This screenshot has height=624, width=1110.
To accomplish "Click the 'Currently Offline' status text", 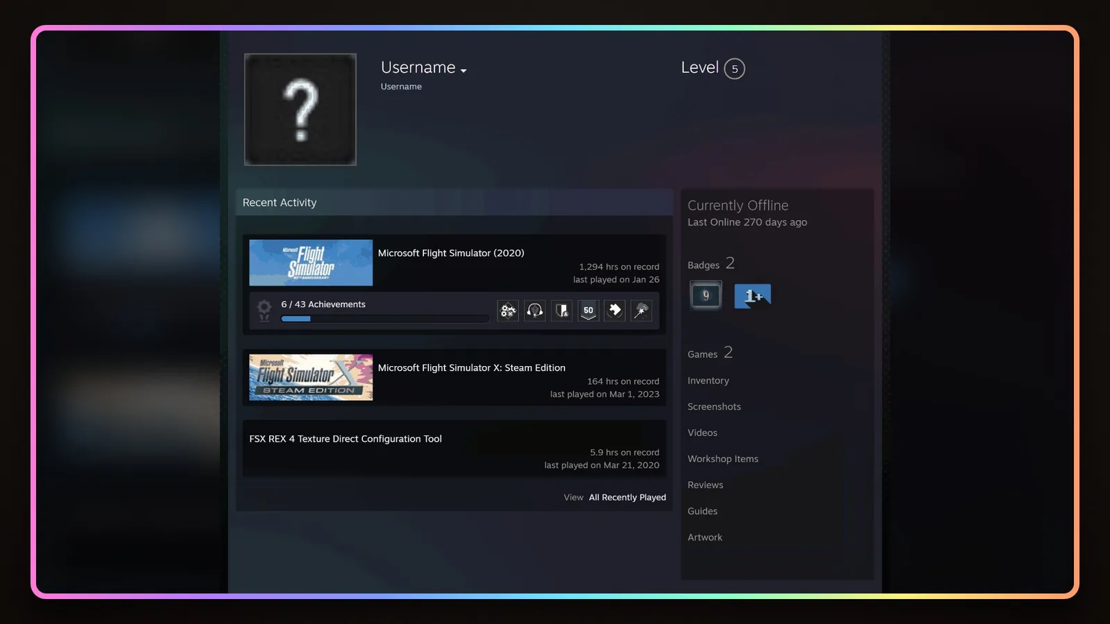I will coord(737,205).
